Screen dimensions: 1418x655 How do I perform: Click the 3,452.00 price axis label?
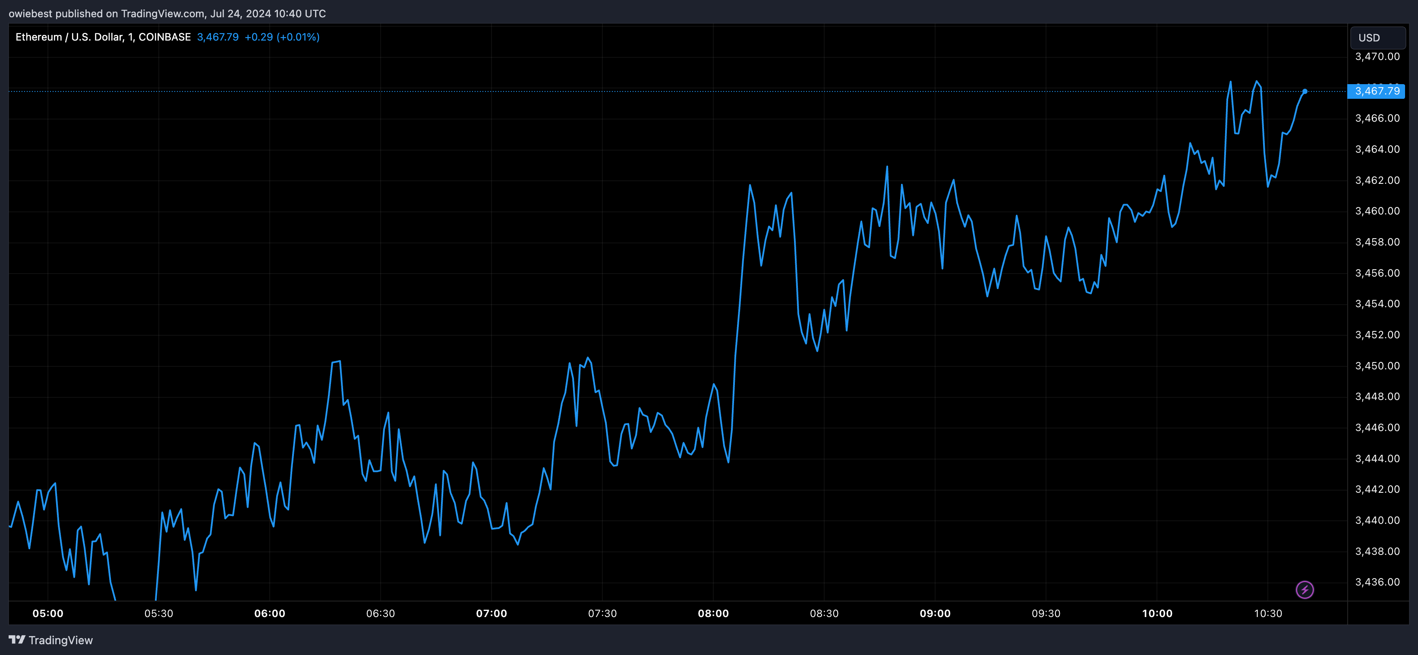click(1377, 335)
